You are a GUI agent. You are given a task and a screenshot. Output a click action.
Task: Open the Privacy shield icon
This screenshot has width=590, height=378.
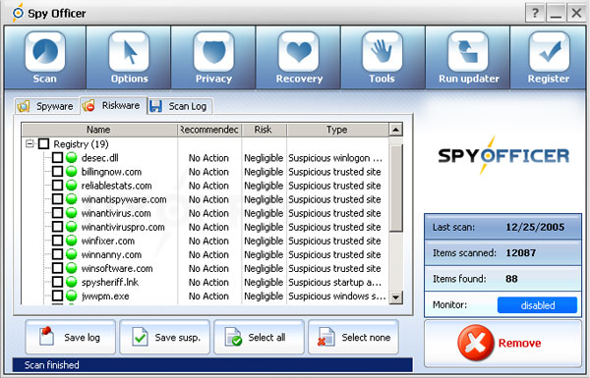(x=213, y=52)
